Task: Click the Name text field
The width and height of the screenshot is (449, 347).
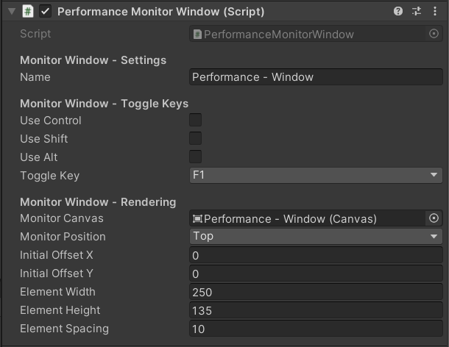Action: (x=316, y=77)
